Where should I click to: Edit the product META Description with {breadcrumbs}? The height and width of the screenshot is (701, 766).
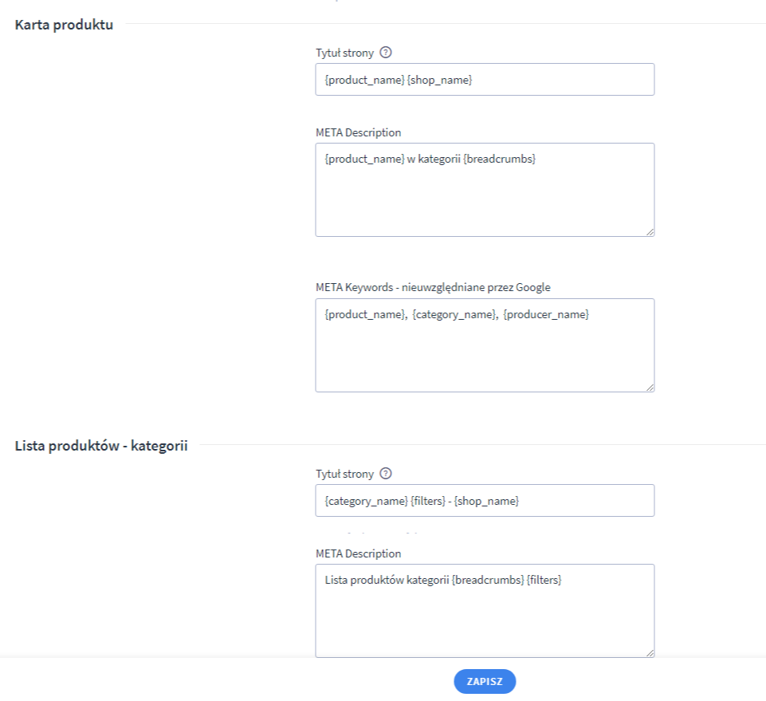tap(485, 190)
